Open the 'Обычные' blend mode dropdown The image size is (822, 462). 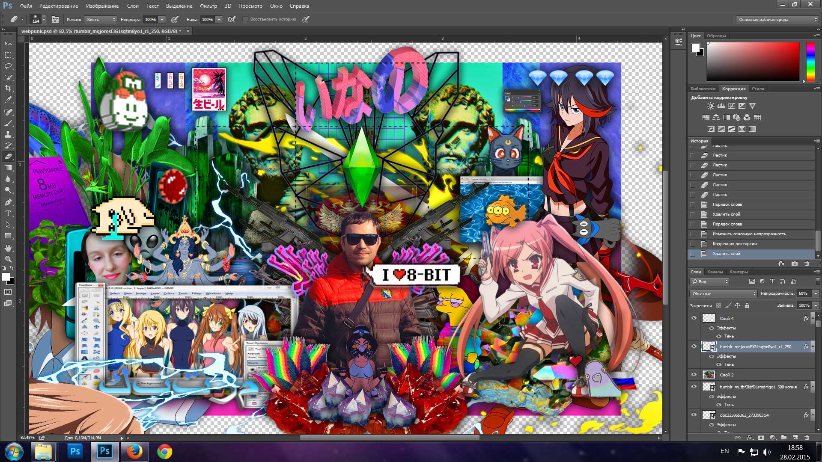pos(723,293)
